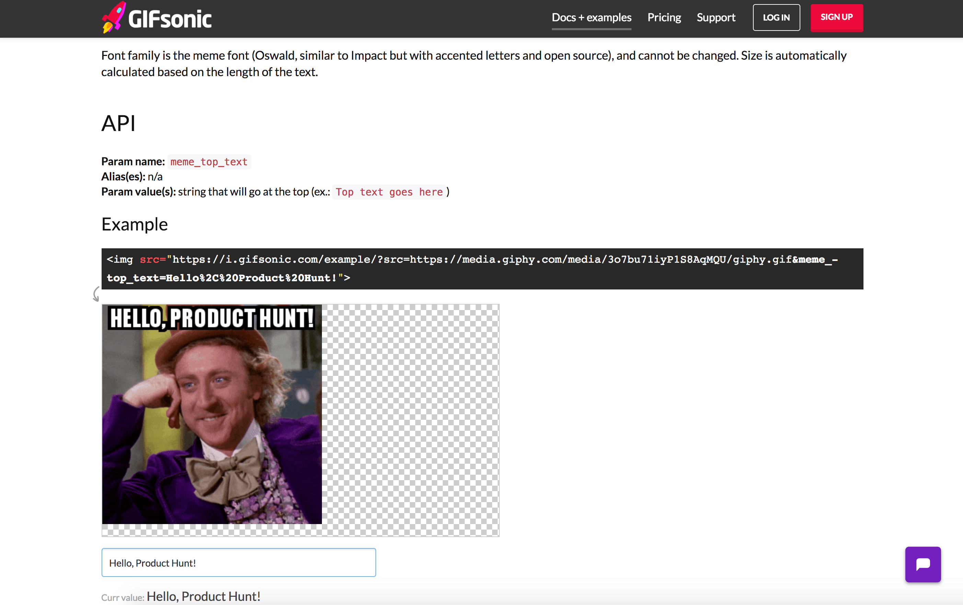Focus the meme top text input field
The image size is (963, 605).
239,562
